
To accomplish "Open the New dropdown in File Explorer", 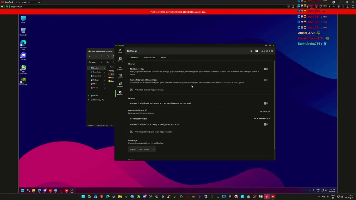I will [92, 62].
